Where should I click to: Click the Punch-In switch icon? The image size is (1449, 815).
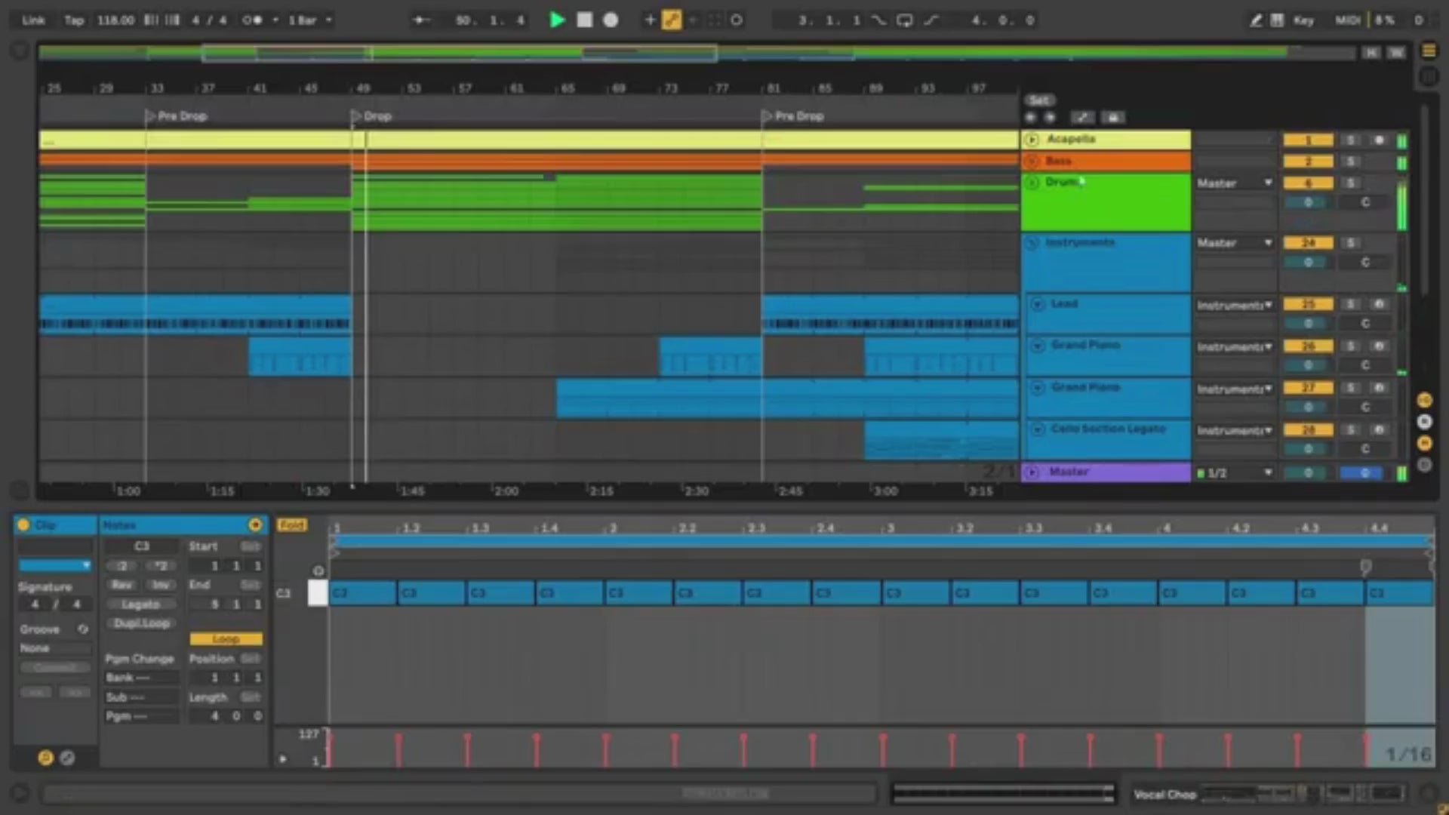pos(879,20)
